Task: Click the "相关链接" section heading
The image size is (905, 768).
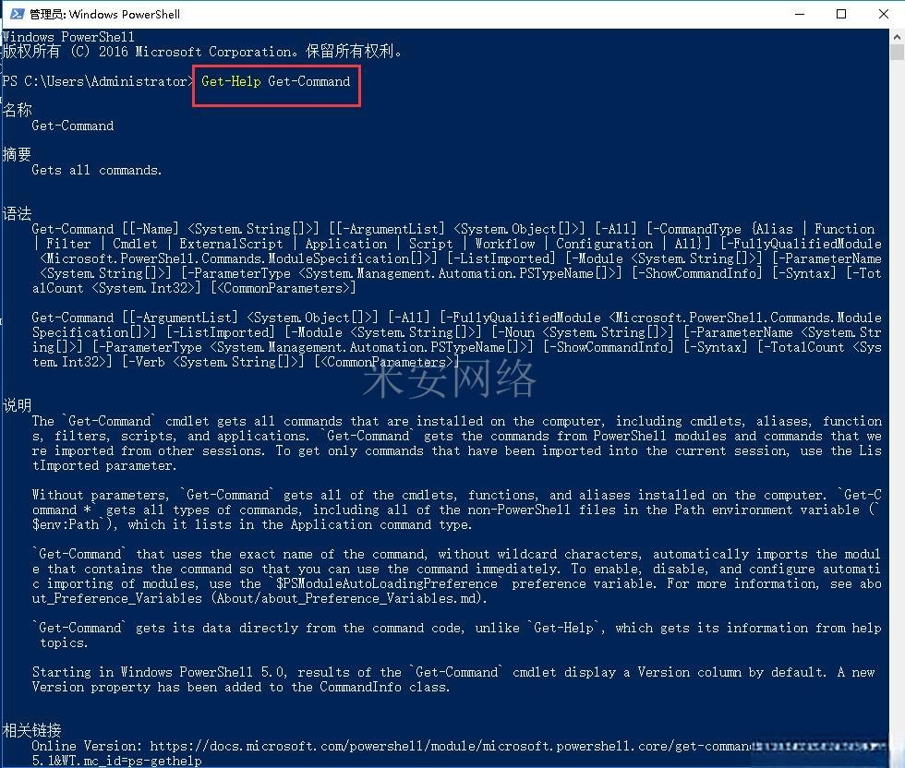Action: click(x=31, y=730)
